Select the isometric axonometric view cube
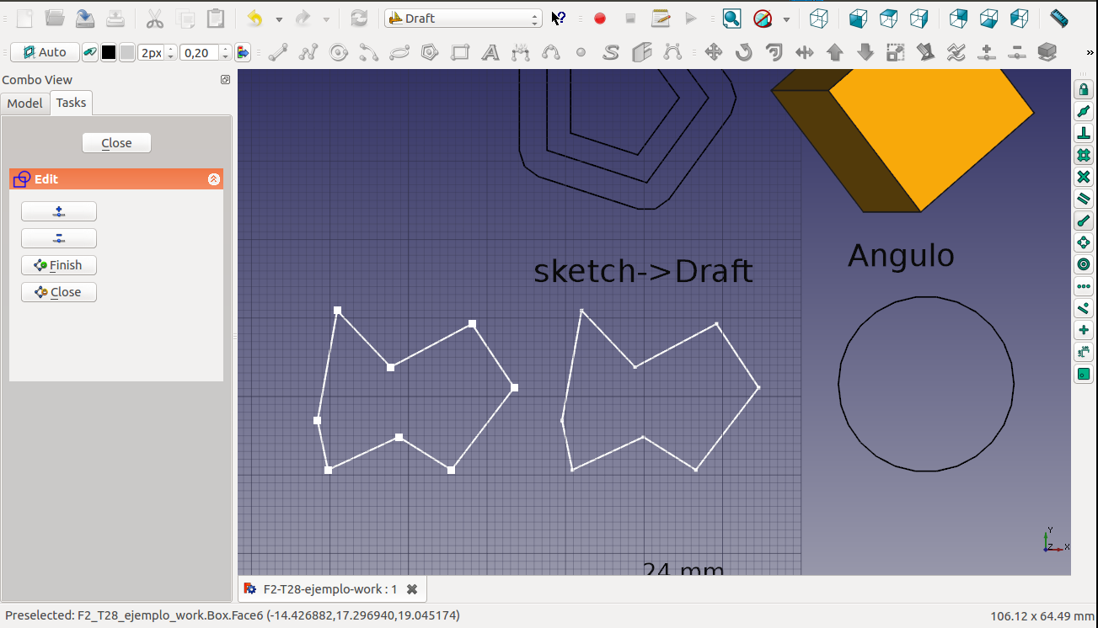 pyautogui.click(x=818, y=18)
